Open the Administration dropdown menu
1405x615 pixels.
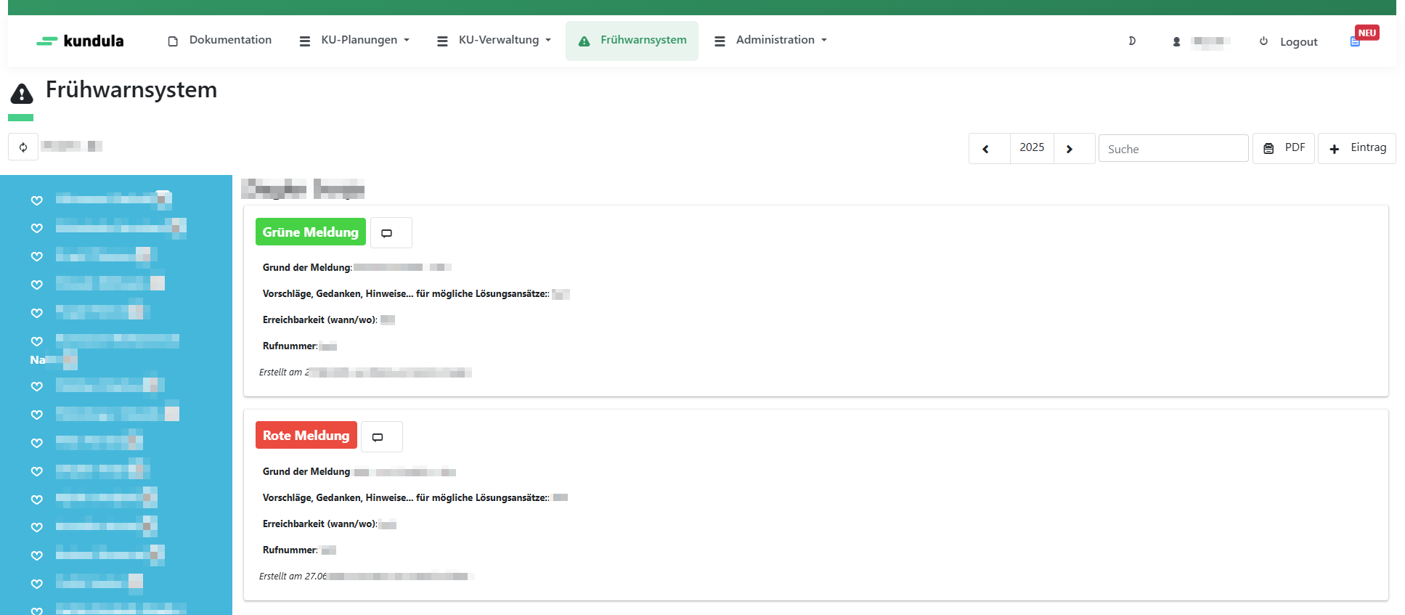tap(771, 41)
